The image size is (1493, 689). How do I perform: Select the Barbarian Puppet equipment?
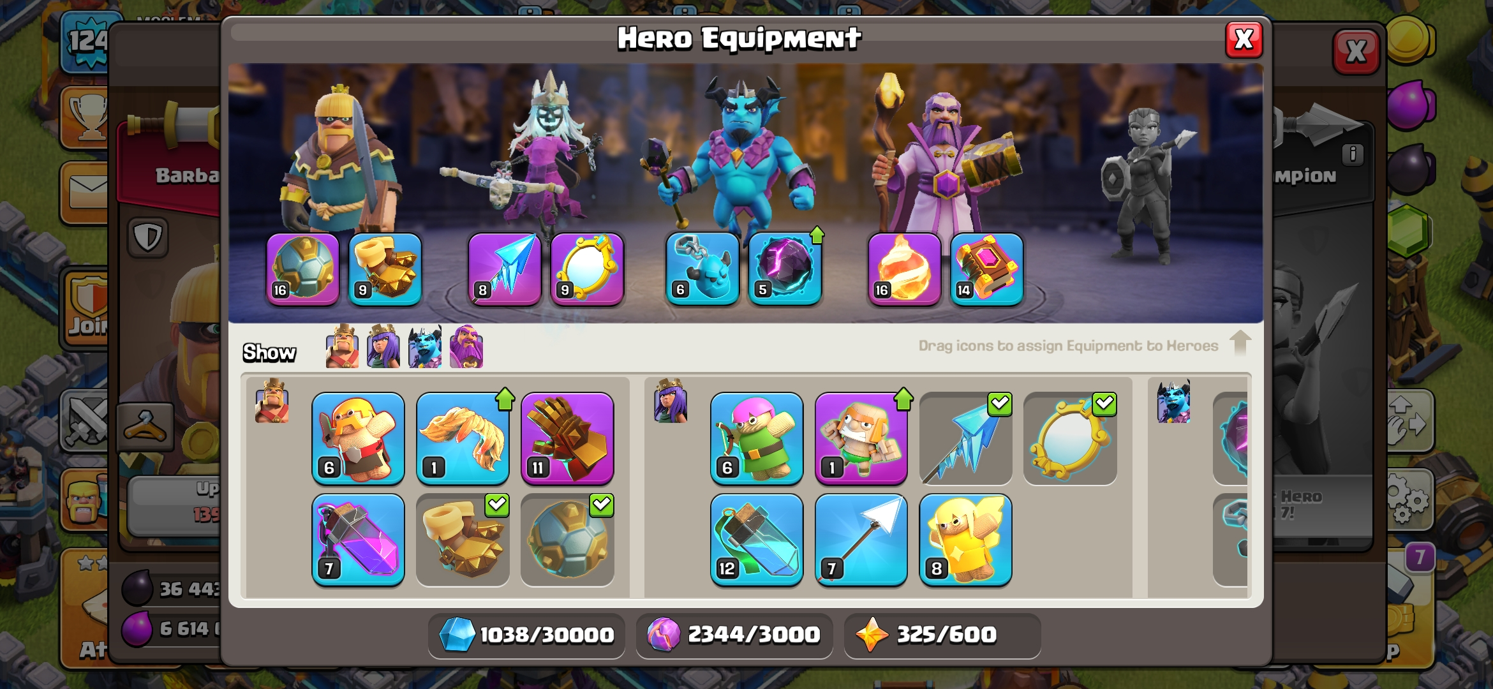click(358, 438)
